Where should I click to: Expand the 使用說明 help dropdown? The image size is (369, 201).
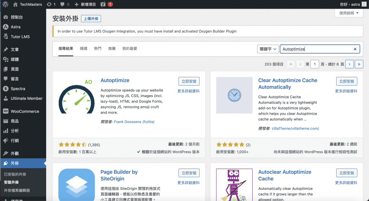point(349,13)
